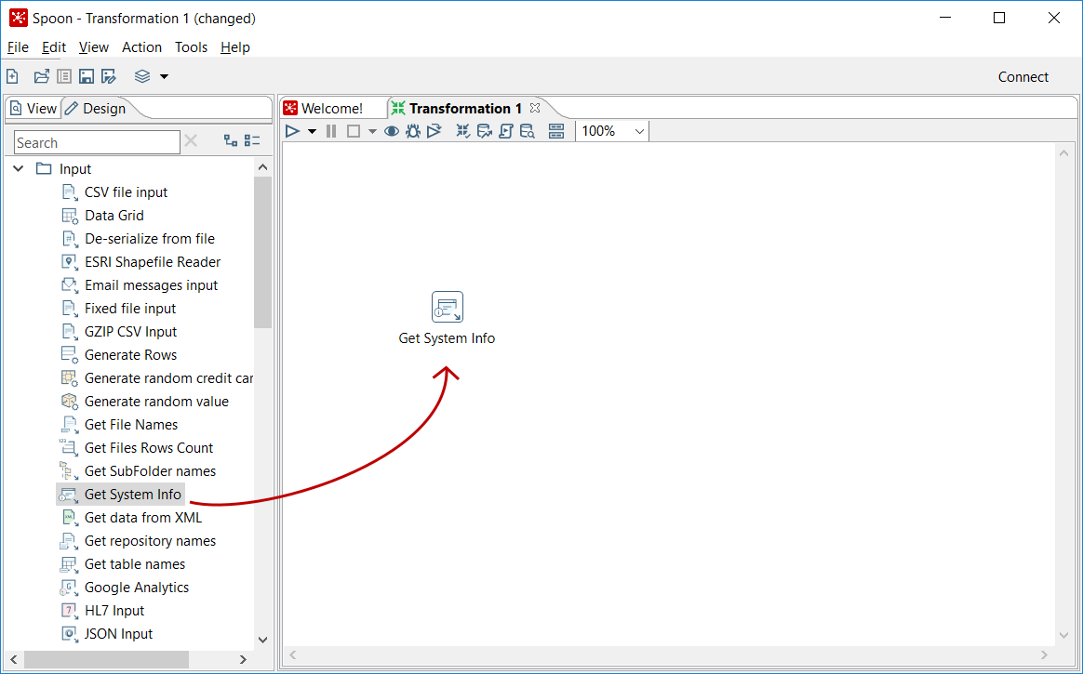Viewport: 1083px width, 674px height.
Task: Click the steps Search input field
Action: 97,142
